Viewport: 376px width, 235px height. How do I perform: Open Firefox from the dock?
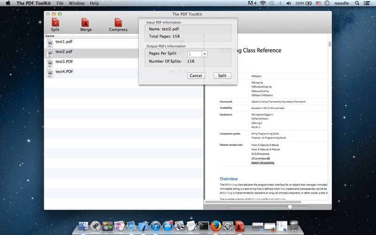(216, 226)
